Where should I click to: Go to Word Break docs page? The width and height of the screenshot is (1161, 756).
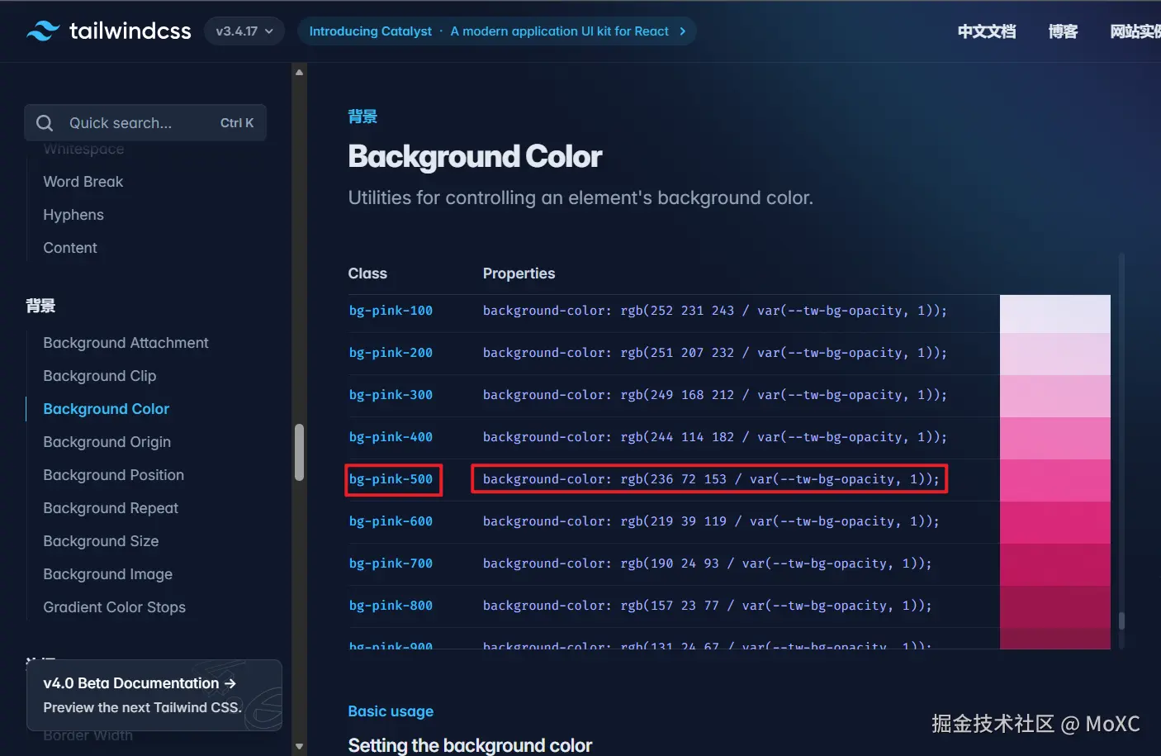click(x=83, y=182)
